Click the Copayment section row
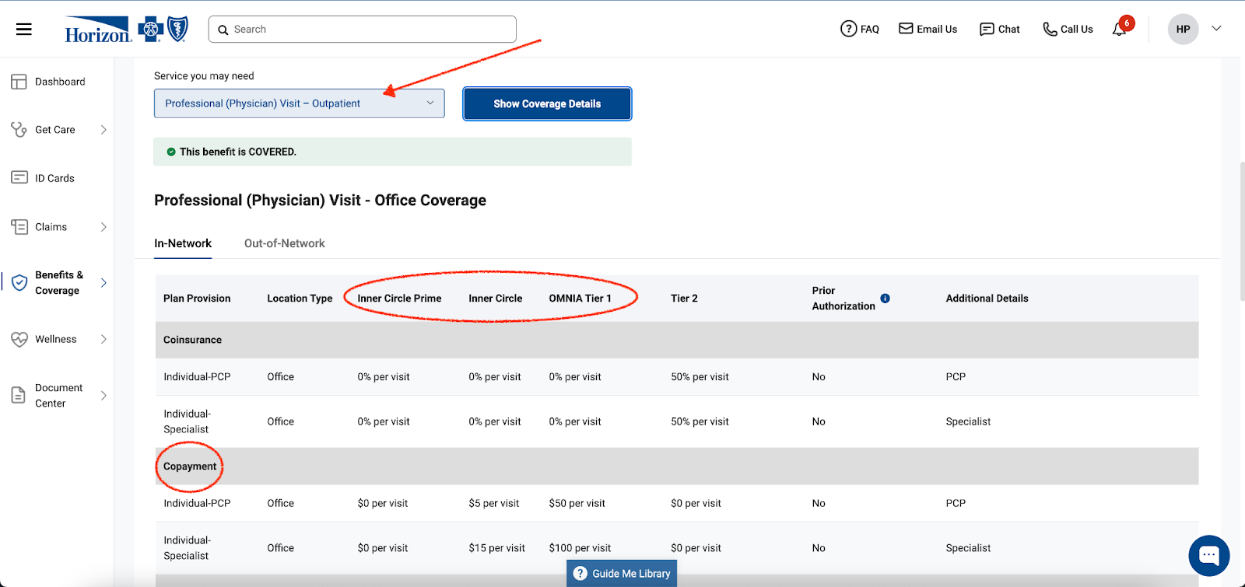 [x=677, y=466]
